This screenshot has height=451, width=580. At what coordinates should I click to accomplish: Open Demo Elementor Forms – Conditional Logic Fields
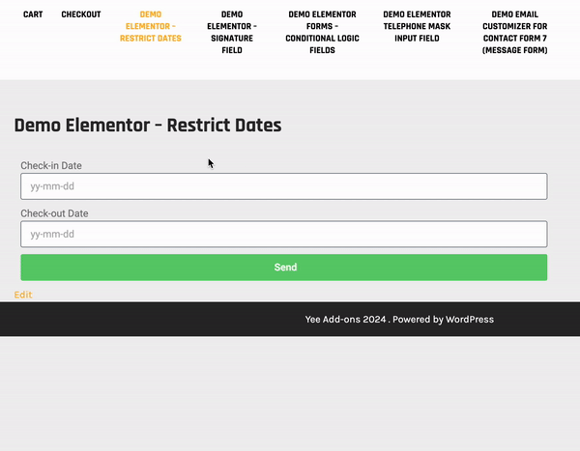322,32
